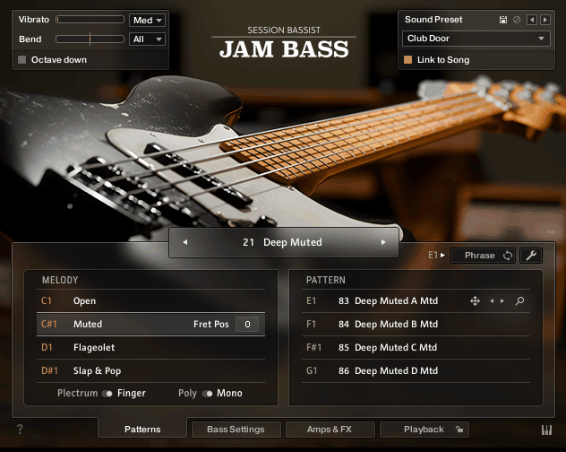The height and width of the screenshot is (452, 566).
Task: Click the drag-pattern crosshair icon for E1
Action: pos(475,300)
